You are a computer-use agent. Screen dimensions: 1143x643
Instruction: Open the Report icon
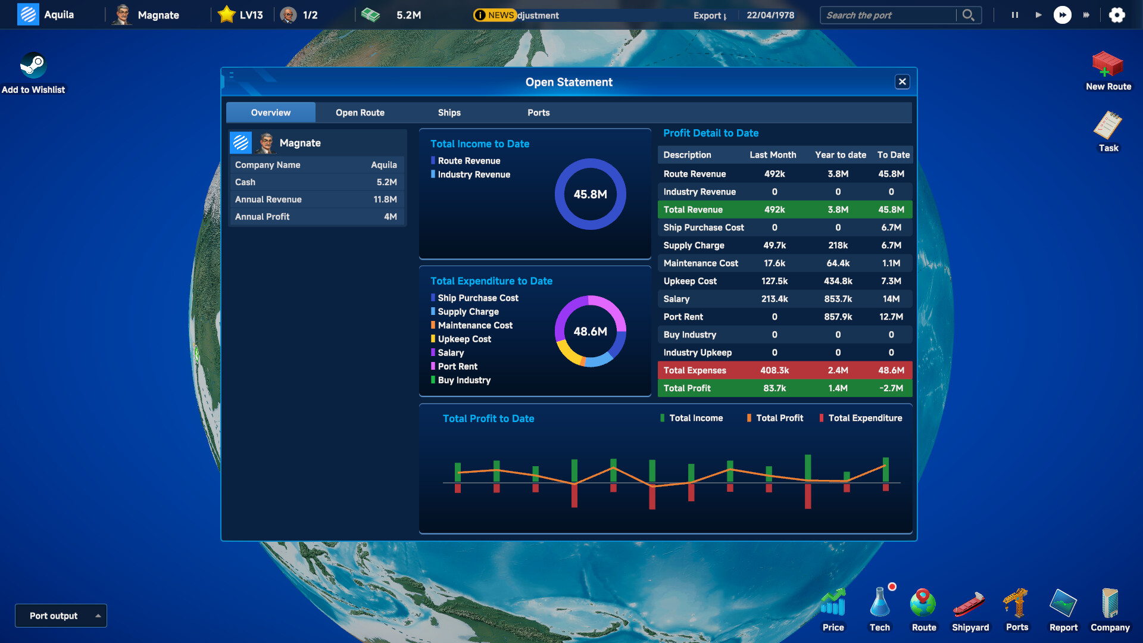click(1063, 603)
